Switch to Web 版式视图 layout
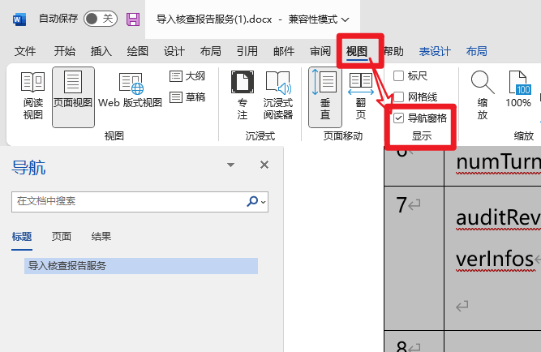Image resolution: width=541 pixels, height=352 pixels. coord(131,96)
